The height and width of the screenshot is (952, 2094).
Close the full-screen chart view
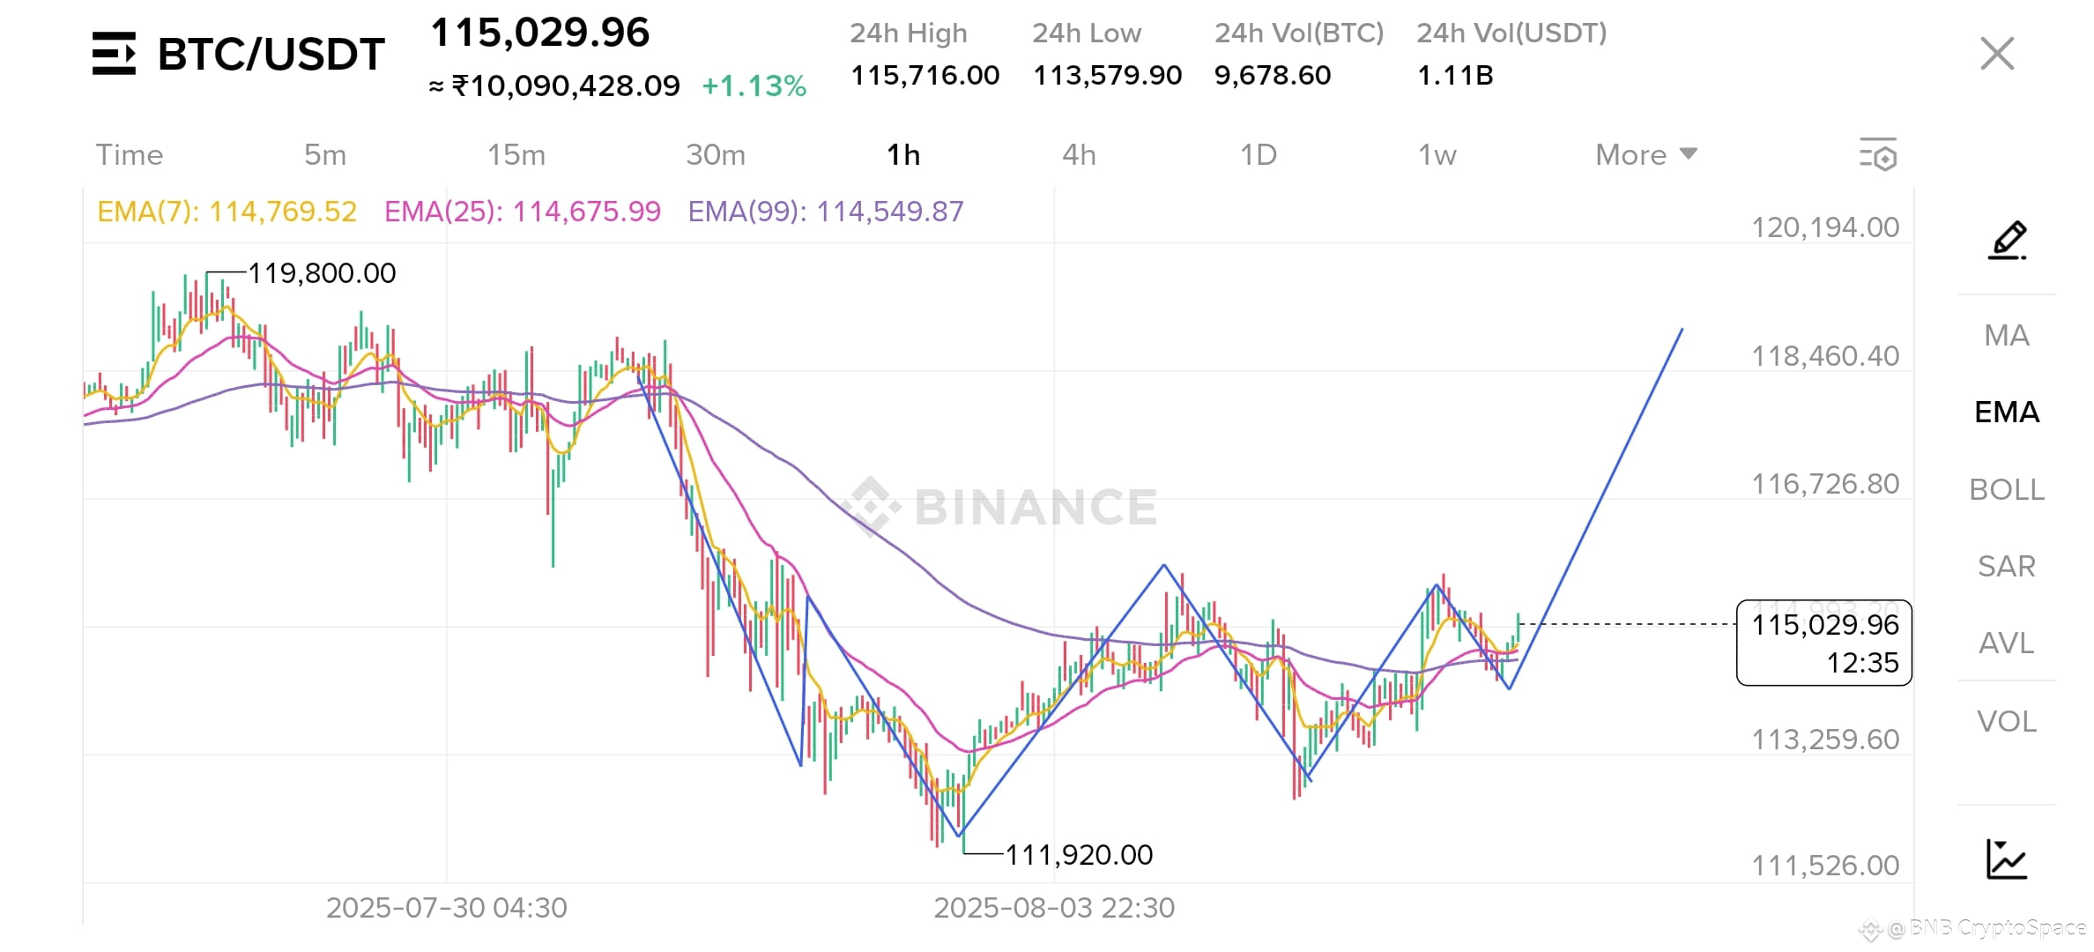tap(1997, 54)
